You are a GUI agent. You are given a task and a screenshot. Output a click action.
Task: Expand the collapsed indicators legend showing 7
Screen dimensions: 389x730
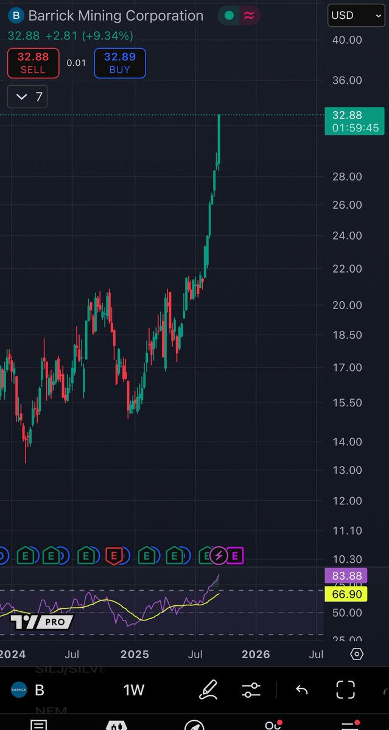tap(27, 97)
